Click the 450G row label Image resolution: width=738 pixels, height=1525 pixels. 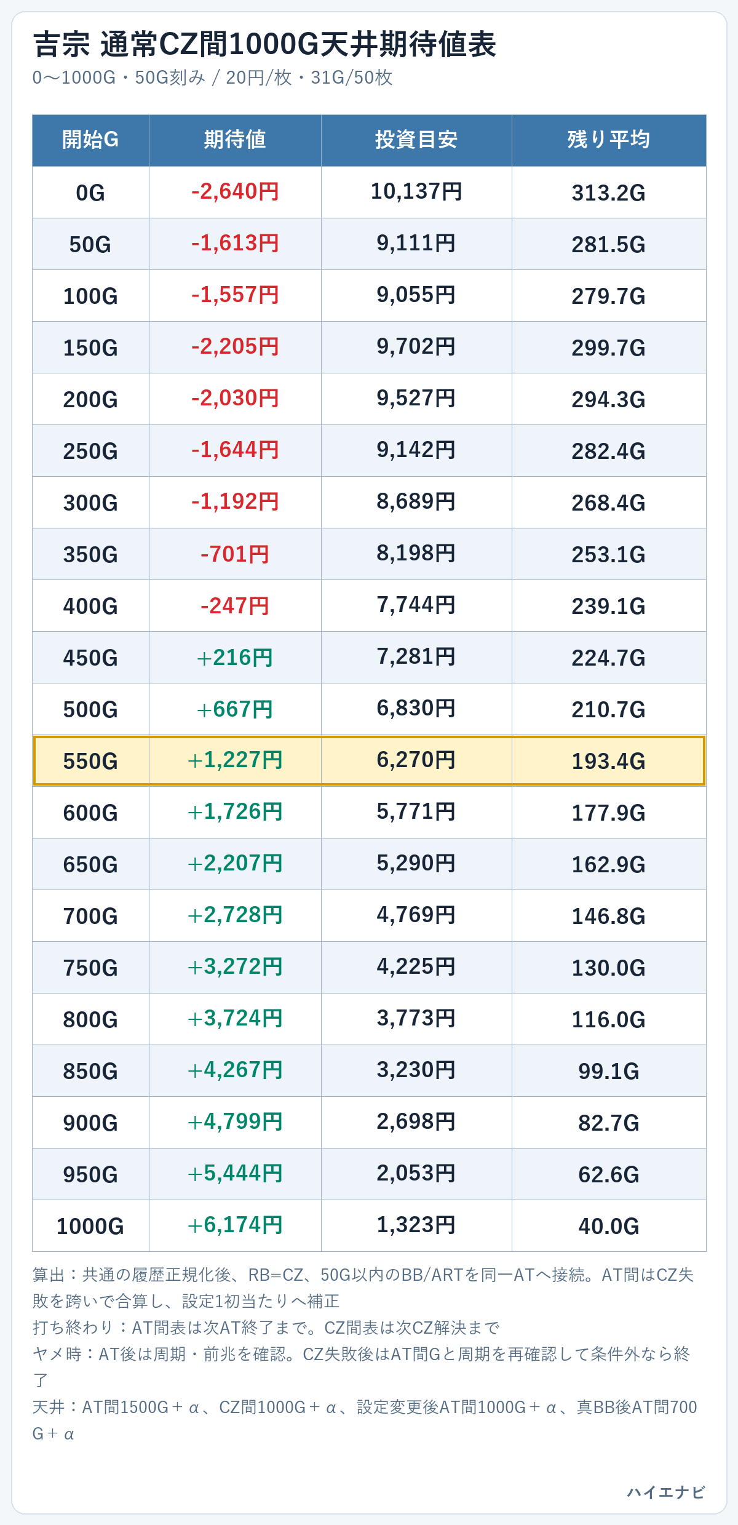[90, 658]
